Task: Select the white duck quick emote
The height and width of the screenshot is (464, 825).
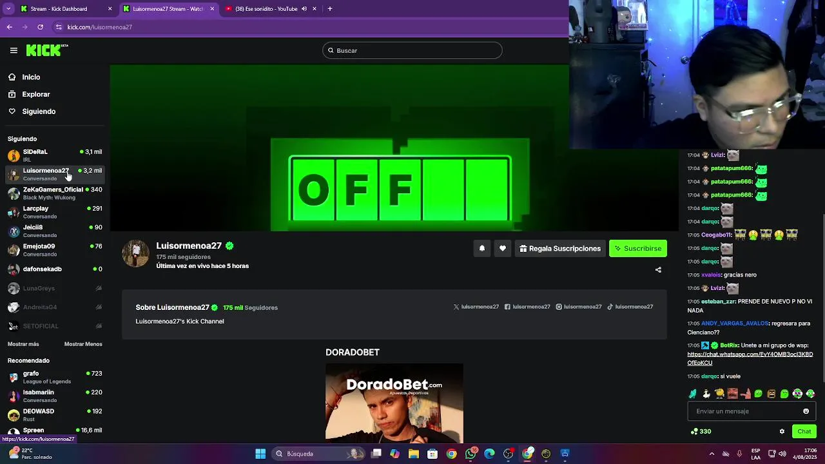Action: point(706,394)
